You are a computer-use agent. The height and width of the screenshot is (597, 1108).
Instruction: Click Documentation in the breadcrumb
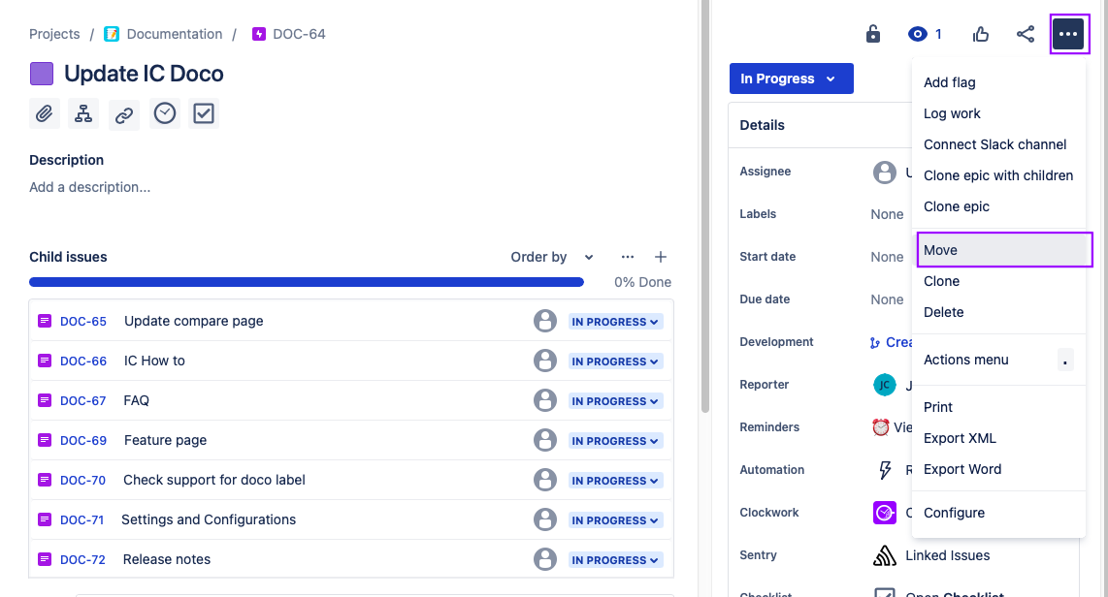tap(174, 34)
